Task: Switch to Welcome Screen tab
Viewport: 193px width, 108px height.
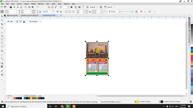Action: [x=12, y=15]
